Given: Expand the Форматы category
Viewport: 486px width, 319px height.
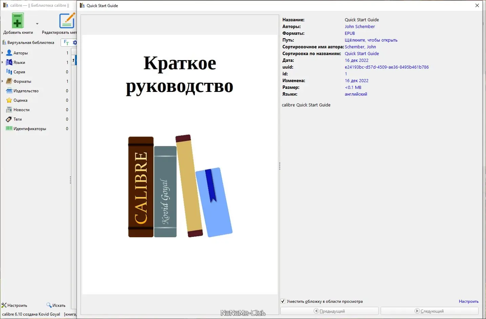Looking at the screenshot, I should (x=2, y=81).
